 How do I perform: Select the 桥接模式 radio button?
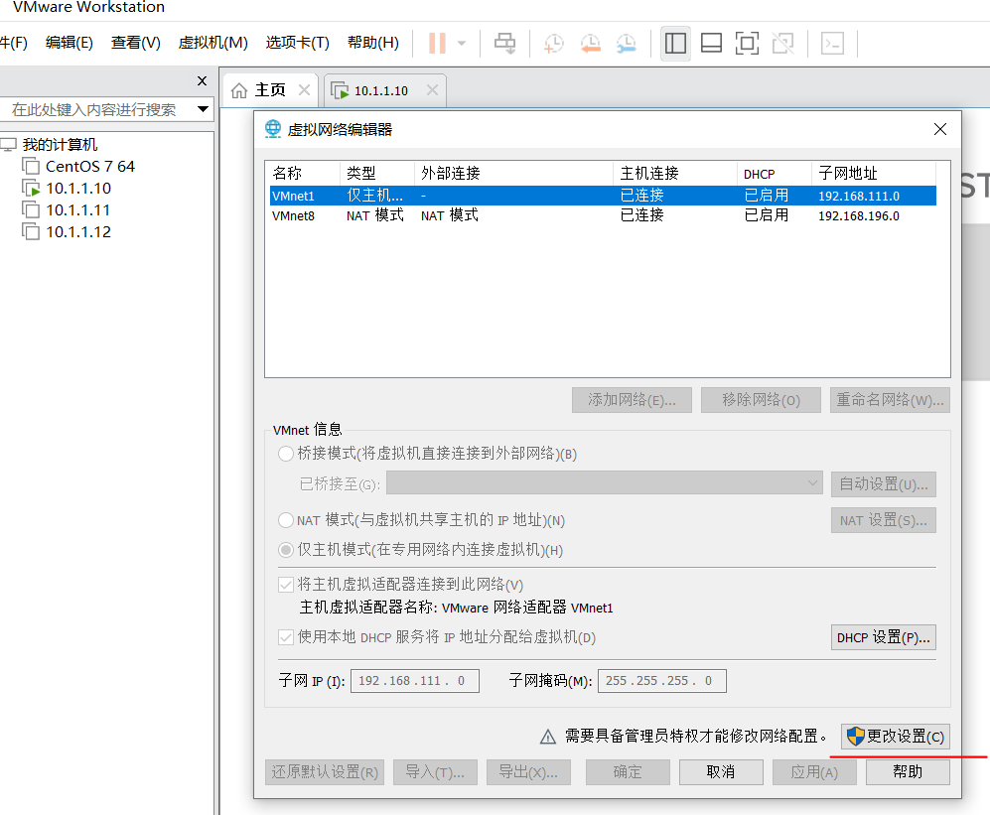[x=286, y=454]
